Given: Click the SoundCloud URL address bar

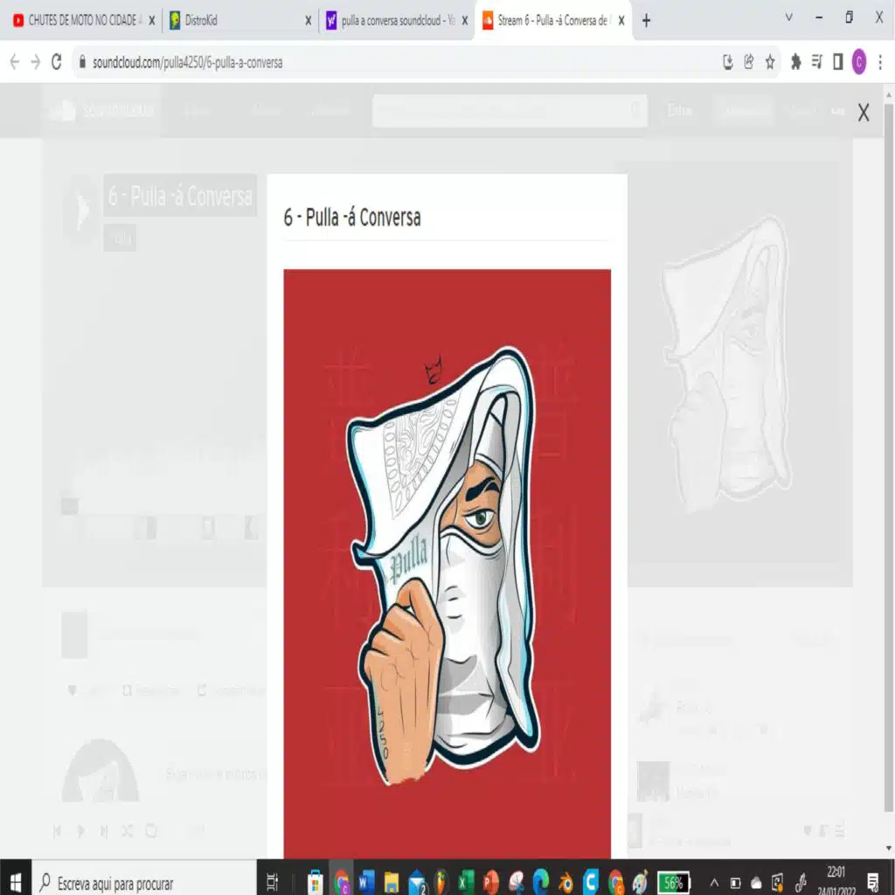Looking at the screenshot, I should click(x=393, y=62).
